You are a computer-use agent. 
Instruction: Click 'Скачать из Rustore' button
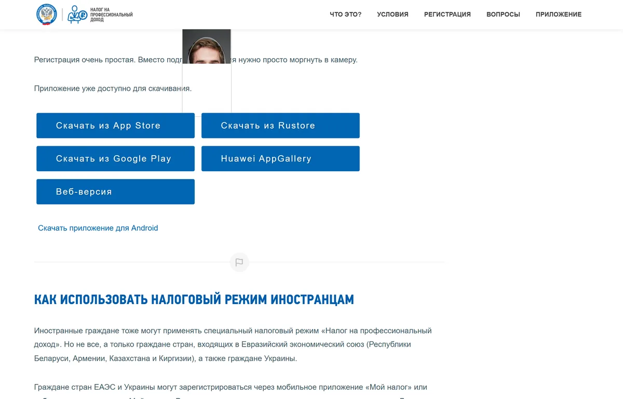[x=280, y=126]
